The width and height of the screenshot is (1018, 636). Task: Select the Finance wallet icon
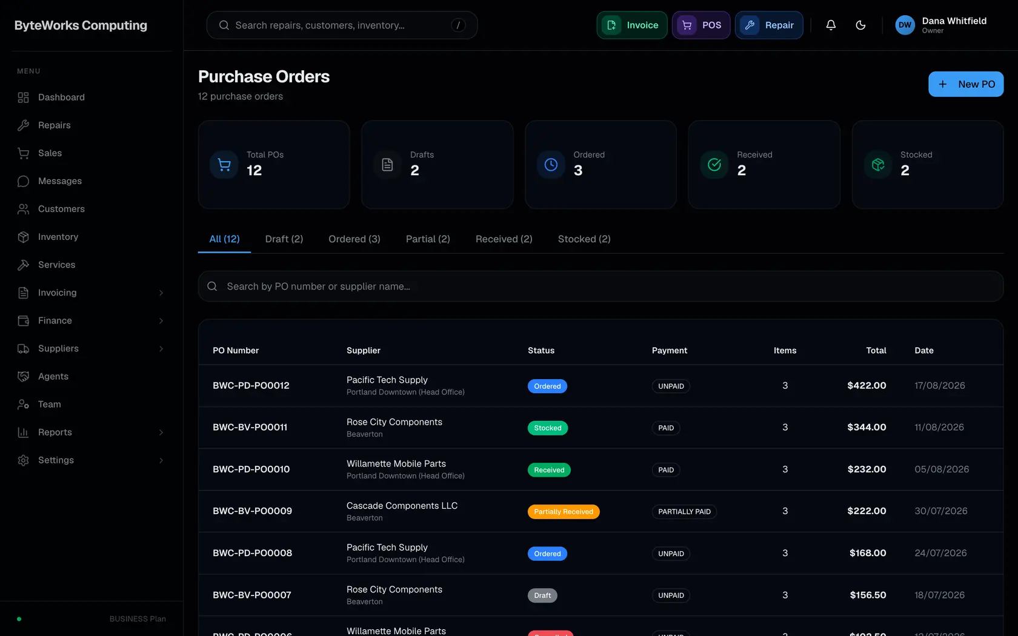23,320
